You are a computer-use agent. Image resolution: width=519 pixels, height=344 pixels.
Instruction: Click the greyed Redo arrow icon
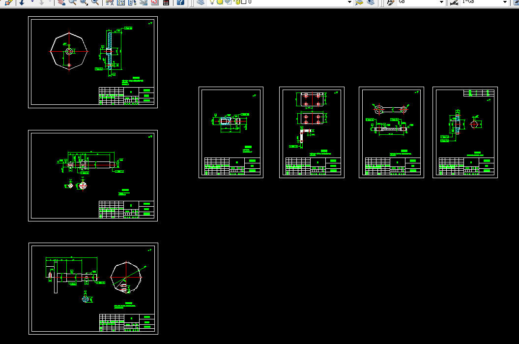[42, 2]
